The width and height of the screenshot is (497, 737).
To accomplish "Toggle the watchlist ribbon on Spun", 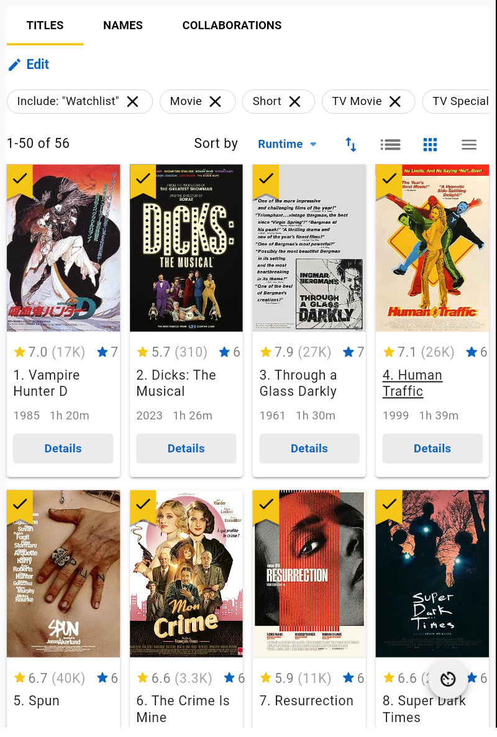I will coord(19,505).
